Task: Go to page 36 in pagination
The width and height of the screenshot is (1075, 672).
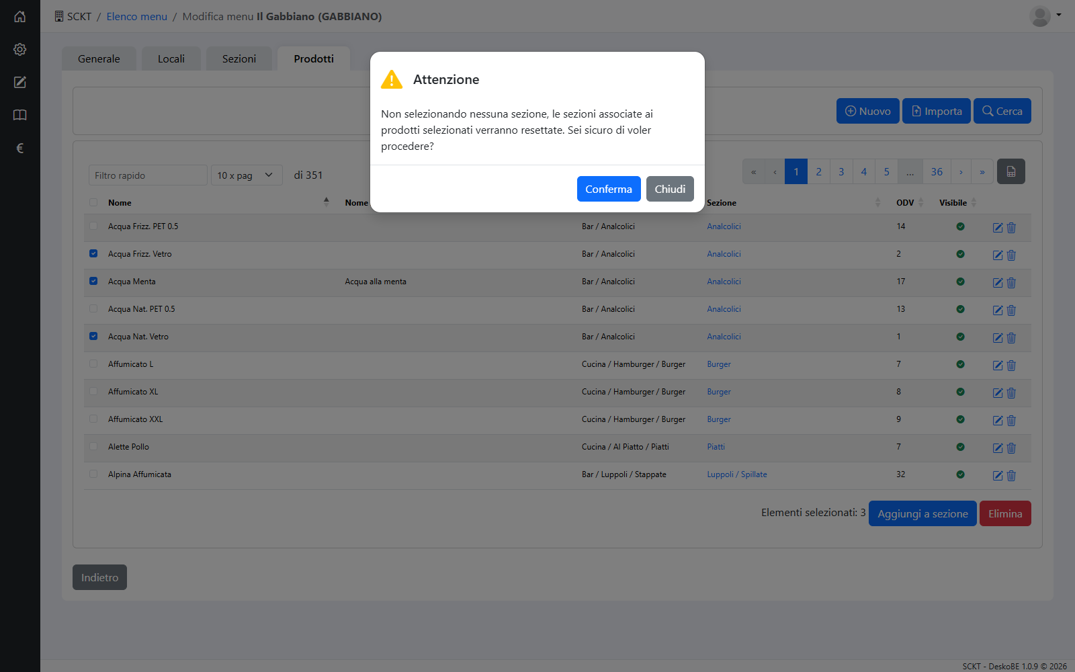Action: click(x=937, y=172)
